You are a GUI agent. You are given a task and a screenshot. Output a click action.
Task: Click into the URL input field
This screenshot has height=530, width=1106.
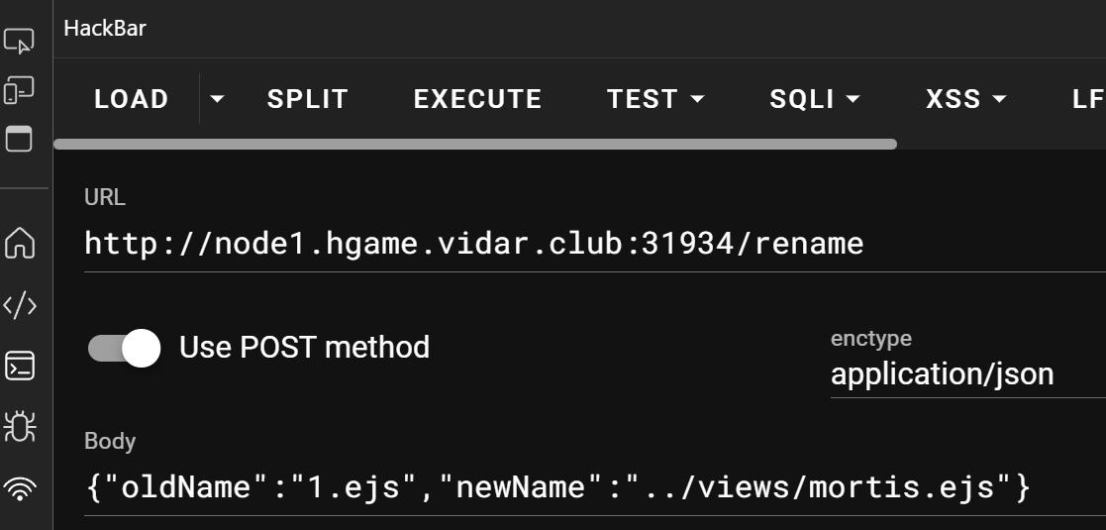pos(595,244)
